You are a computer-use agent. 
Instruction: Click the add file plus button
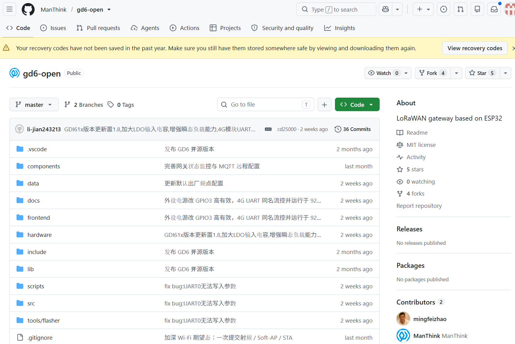(325, 105)
